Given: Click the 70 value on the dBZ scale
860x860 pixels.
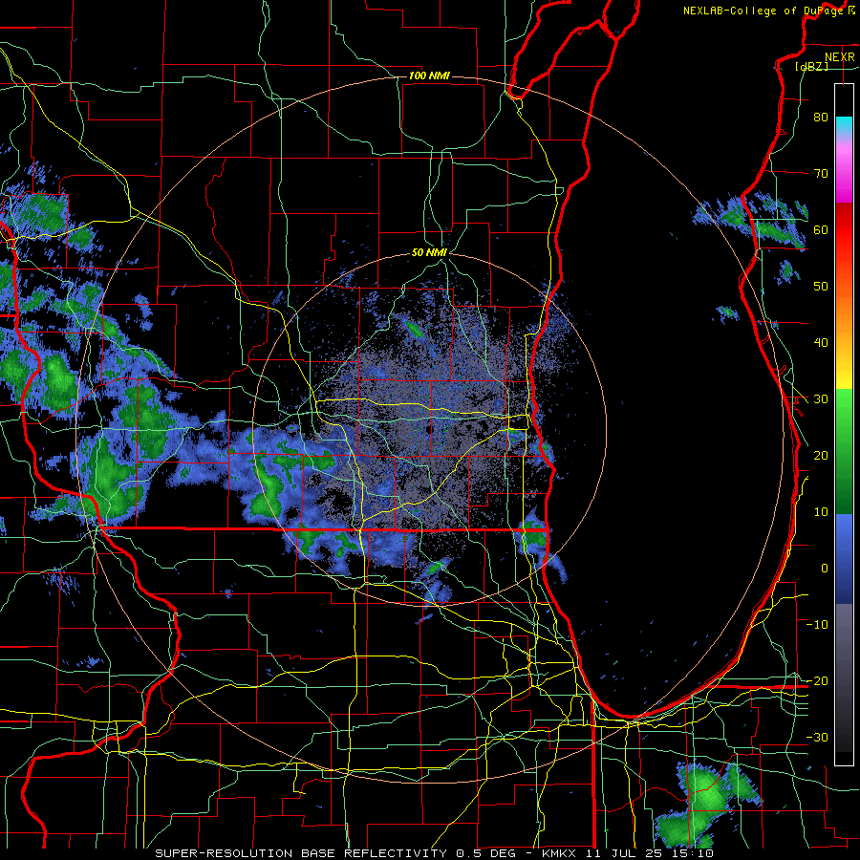Looking at the screenshot, I should click(821, 174).
